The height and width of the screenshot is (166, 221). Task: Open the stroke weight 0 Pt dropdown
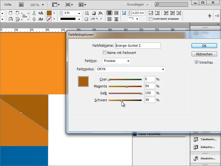pos(79,13)
